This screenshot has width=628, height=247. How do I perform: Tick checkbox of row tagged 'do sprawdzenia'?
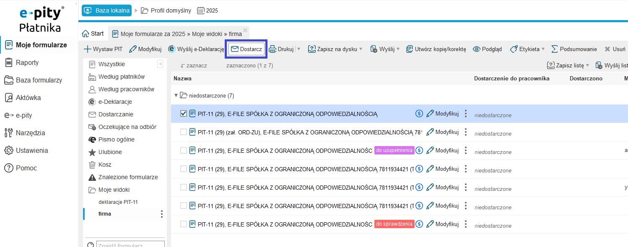pyautogui.click(x=184, y=224)
